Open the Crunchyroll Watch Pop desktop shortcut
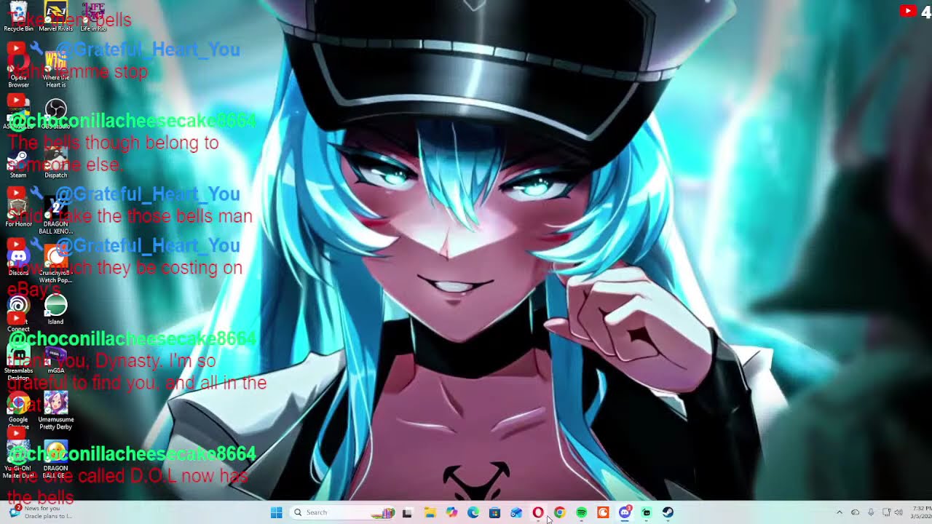Screen dimensions: 932x524 [56, 263]
